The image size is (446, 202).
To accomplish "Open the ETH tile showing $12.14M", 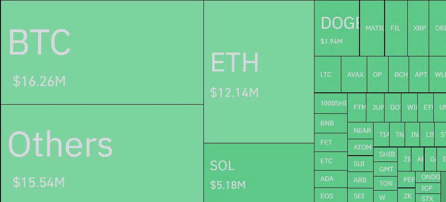I will click(x=258, y=72).
